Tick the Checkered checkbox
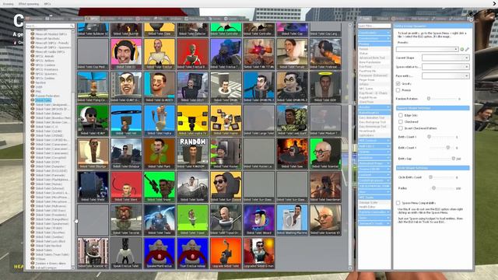The image size is (498, 280). pos(401,121)
